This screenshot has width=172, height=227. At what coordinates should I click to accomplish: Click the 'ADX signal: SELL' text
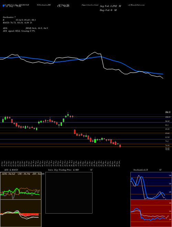12,31
